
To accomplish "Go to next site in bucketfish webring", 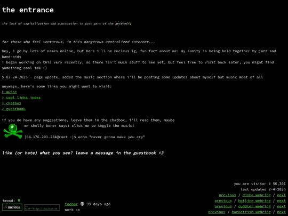I will 282,212.
